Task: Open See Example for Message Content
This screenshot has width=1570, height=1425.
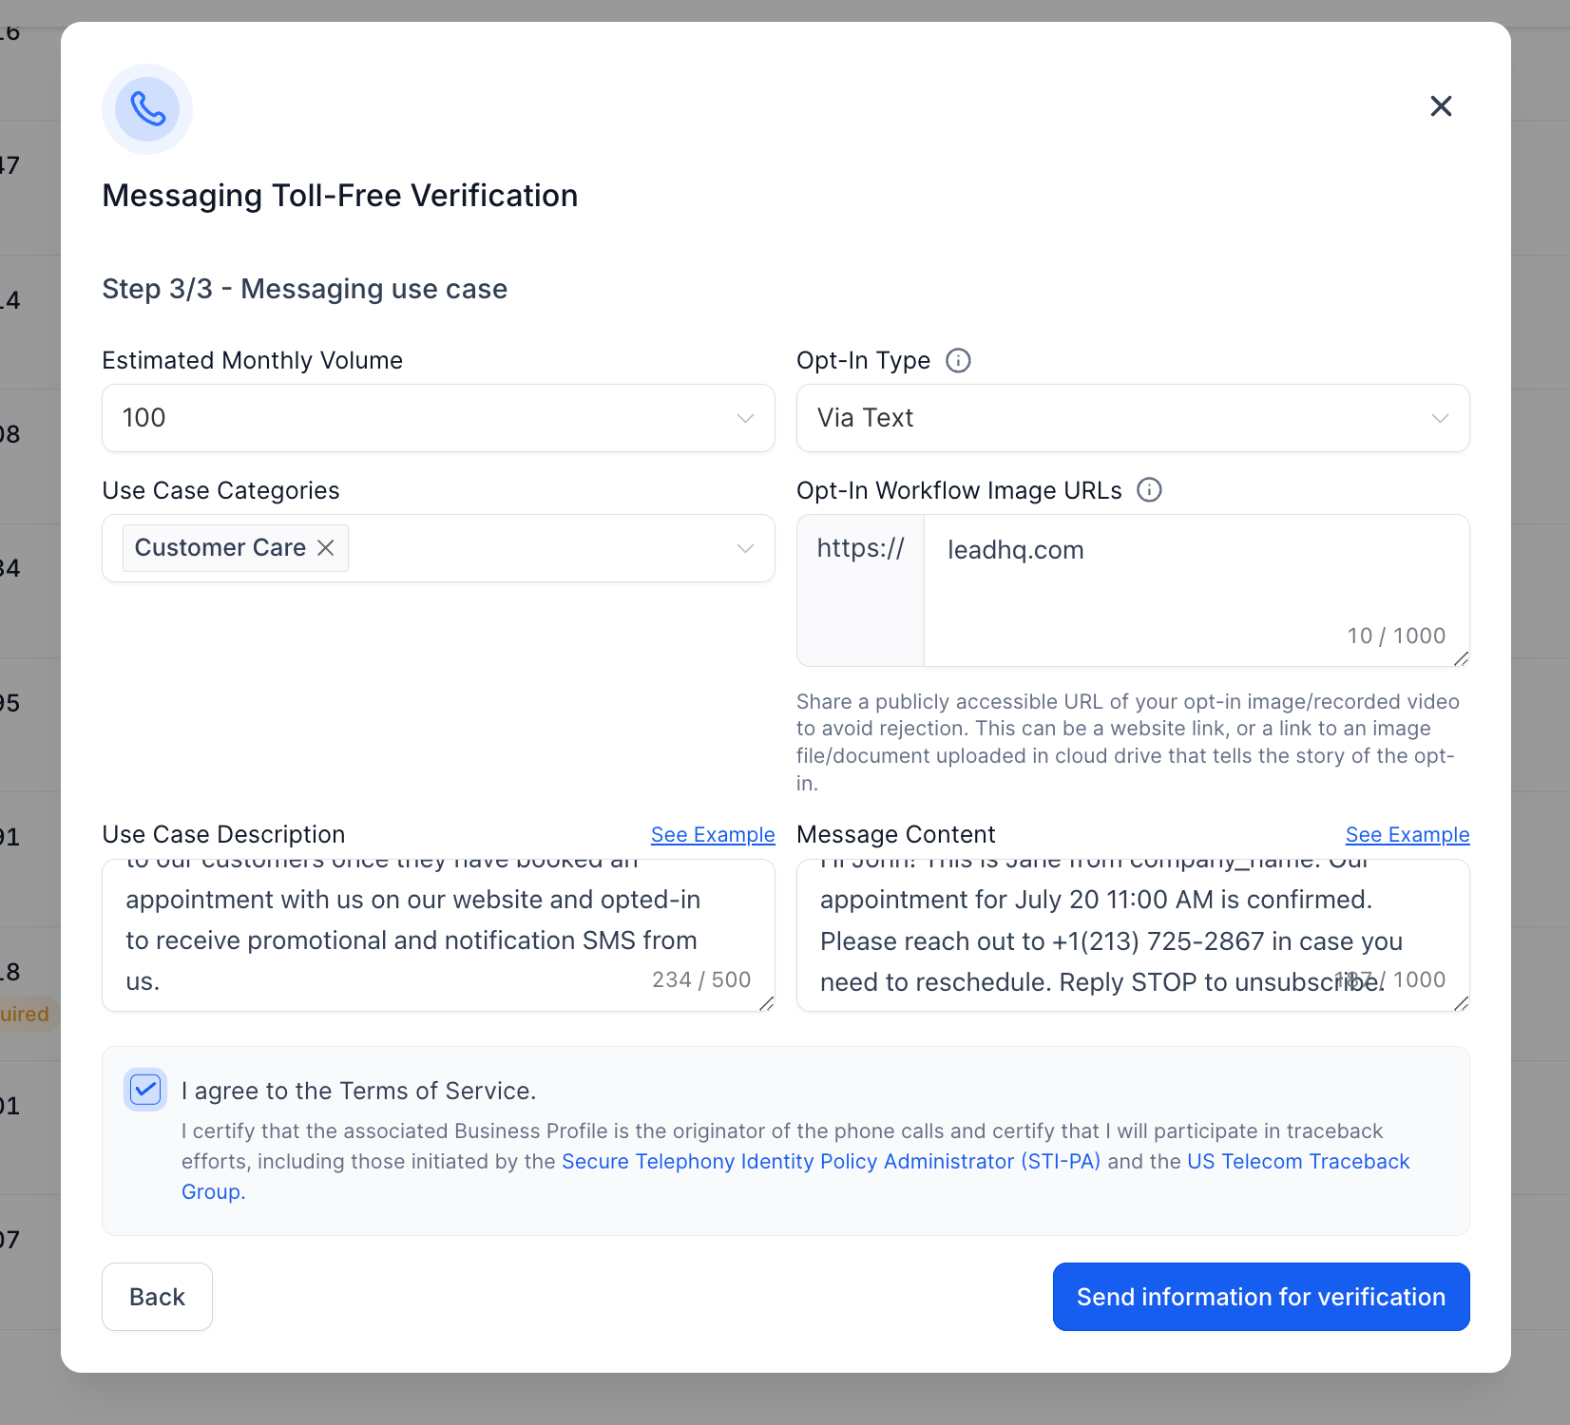Action: coord(1407,835)
